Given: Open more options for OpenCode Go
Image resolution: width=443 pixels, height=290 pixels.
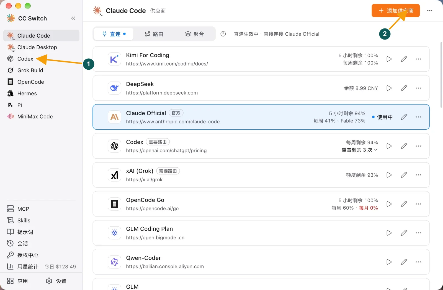Looking at the screenshot, I should pos(419,204).
